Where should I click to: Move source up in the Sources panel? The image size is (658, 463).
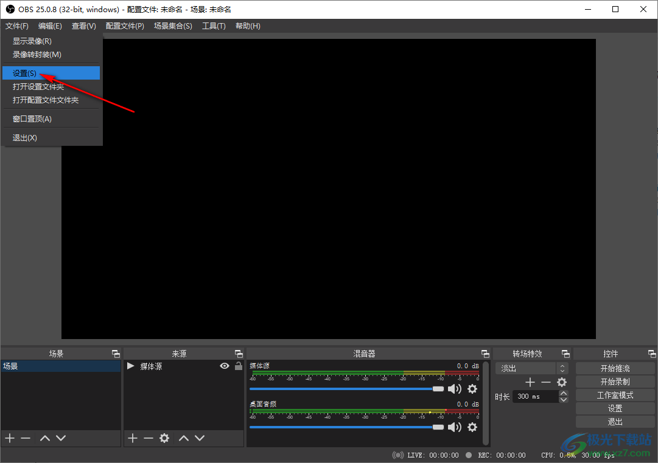pyautogui.click(x=184, y=438)
